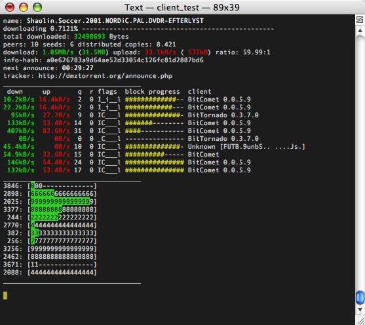365x325 pixels.
Task: Click the scroll down arrow
Action: [x=360, y=310]
